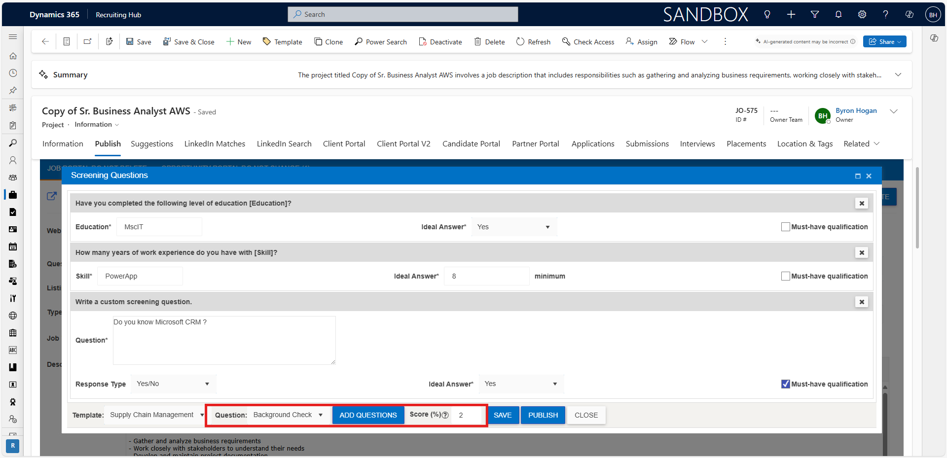The image size is (947, 458).
Task: Click the PUBLISH button in dialog
Action: tap(543, 415)
